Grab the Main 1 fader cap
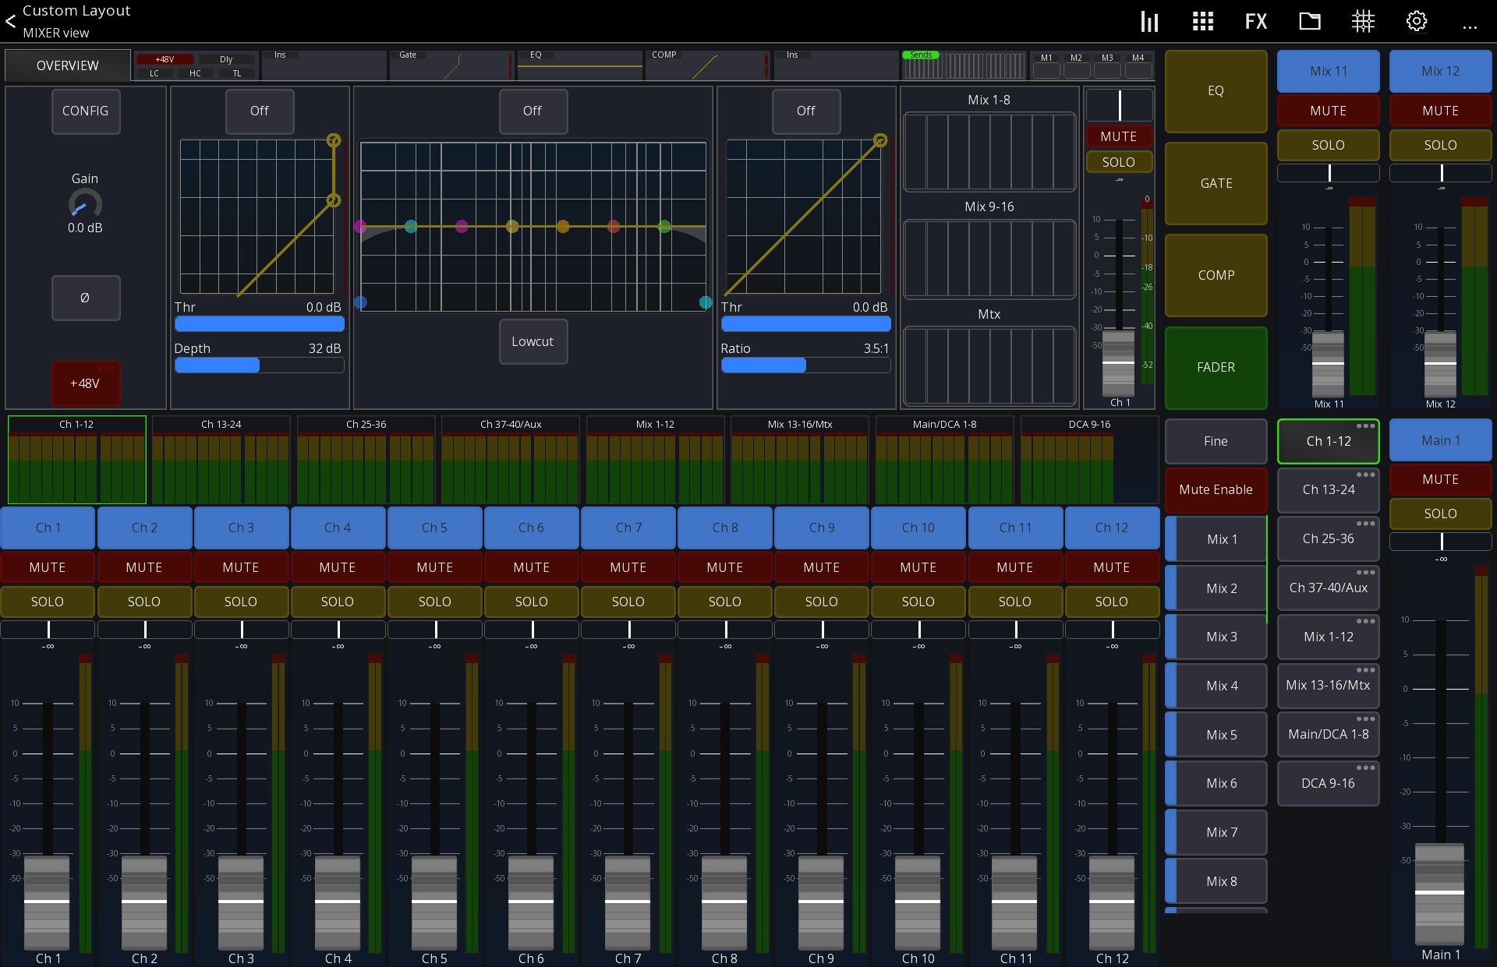The width and height of the screenshot is (1497, 967). 1439,893
